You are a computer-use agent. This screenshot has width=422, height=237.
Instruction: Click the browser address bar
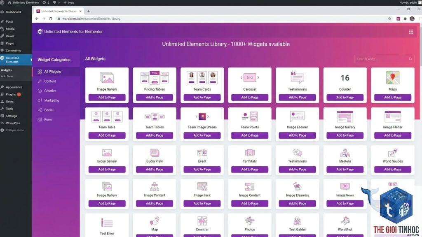[x=221, y=19]
